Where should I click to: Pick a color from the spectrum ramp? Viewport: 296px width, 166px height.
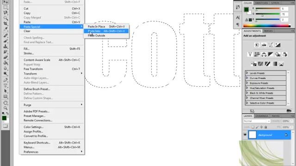(266, 26)
